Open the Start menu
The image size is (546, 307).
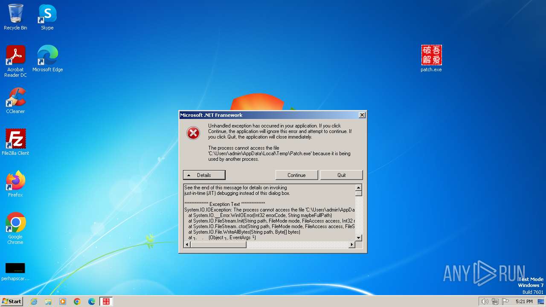[x=12, y=301]
